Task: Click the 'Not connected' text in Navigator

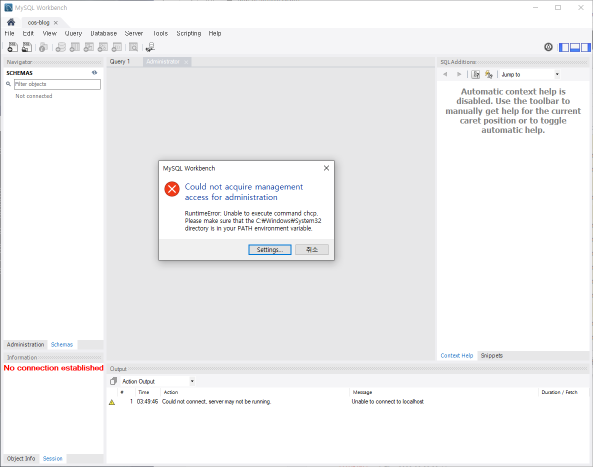Action: click(34, 96)
